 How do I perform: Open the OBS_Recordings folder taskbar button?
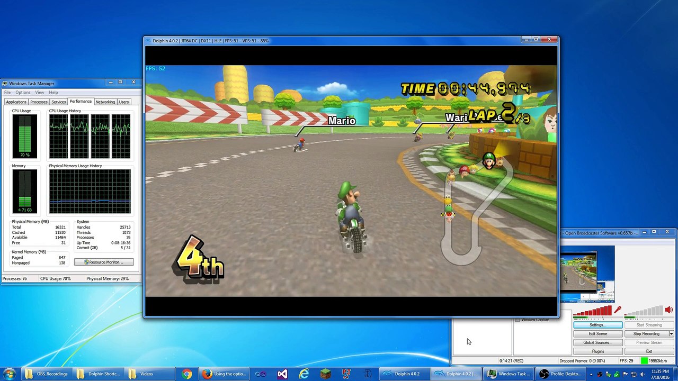coord(47,374)
